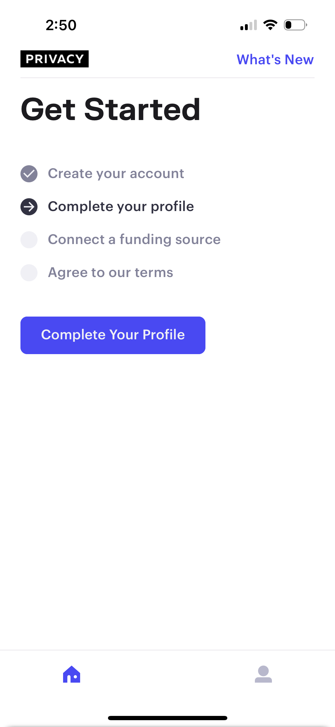Select the Connect a funding source label
The height and width of the screenshot is (727, 335).
tap(134, 240)
